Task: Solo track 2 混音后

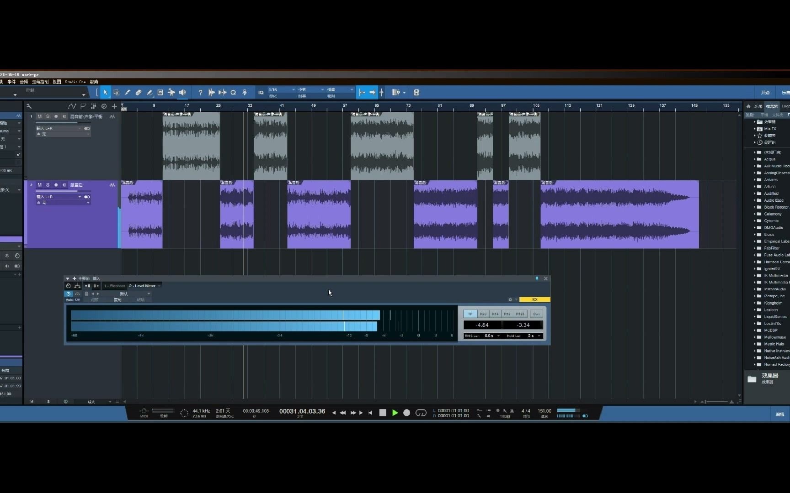Action: pos(48,185)
